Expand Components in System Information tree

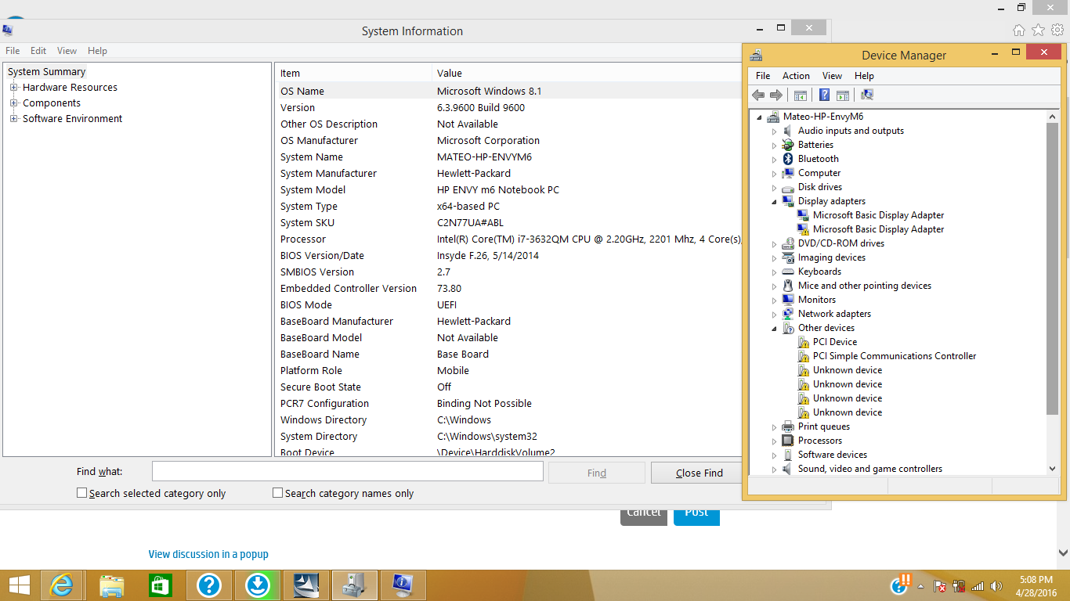pyautogui.click(x=13, y=103)
